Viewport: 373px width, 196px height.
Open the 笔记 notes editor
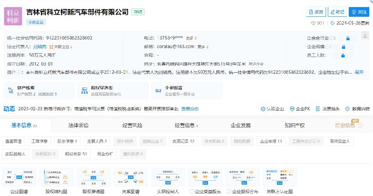tap(337, 12)
